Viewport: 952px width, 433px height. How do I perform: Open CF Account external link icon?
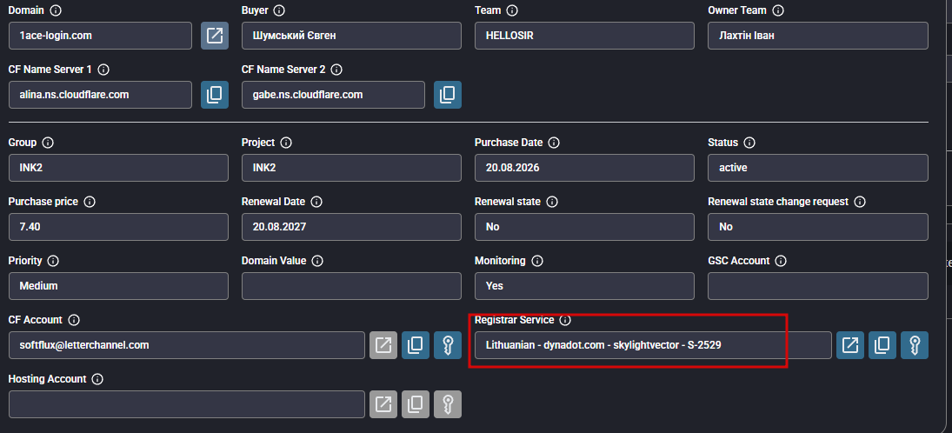383,345
